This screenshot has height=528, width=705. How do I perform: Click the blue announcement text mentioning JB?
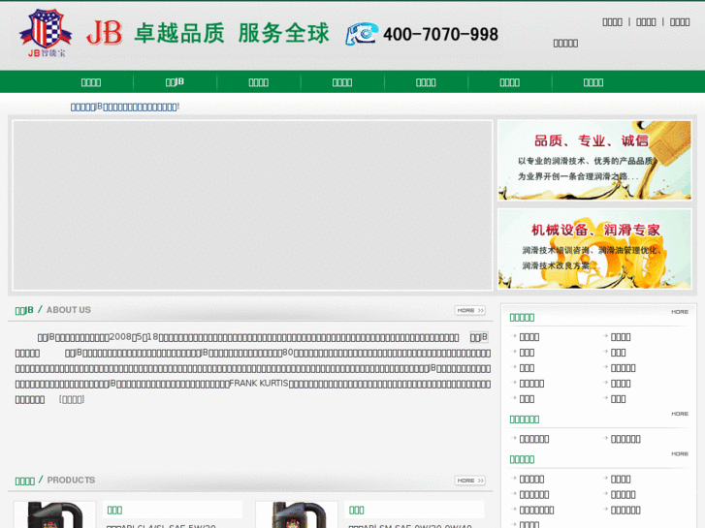click(125, 107)
